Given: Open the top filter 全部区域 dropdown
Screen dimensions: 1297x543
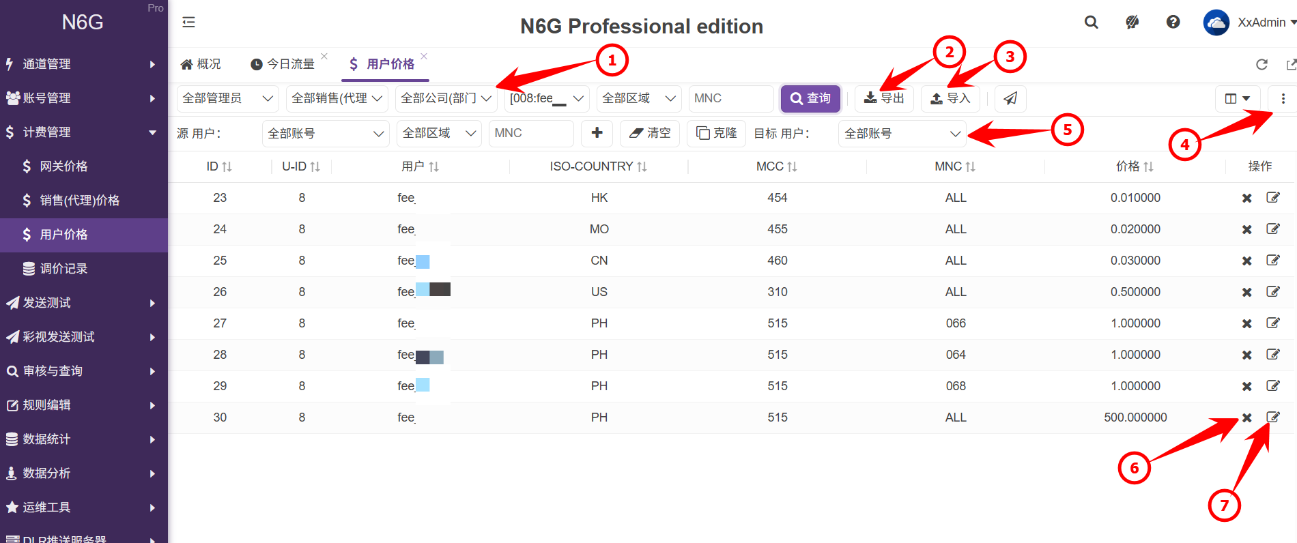Looking at the screenshot, I should [639, 98].
